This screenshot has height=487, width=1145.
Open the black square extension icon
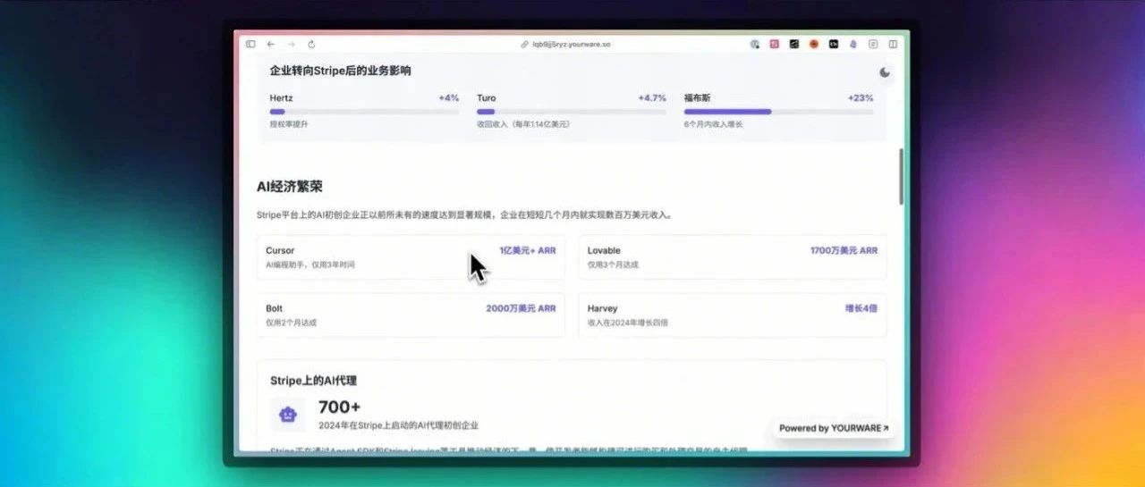pos(794,44)
